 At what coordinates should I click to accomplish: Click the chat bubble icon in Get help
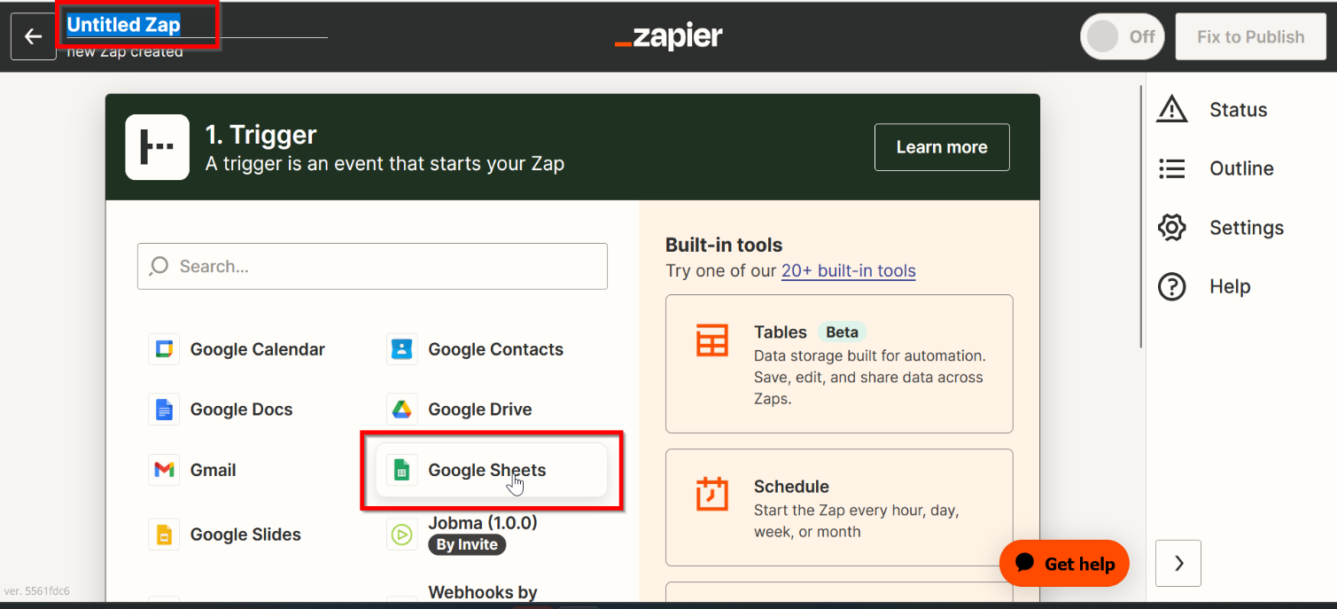[x=1025, y=563]
